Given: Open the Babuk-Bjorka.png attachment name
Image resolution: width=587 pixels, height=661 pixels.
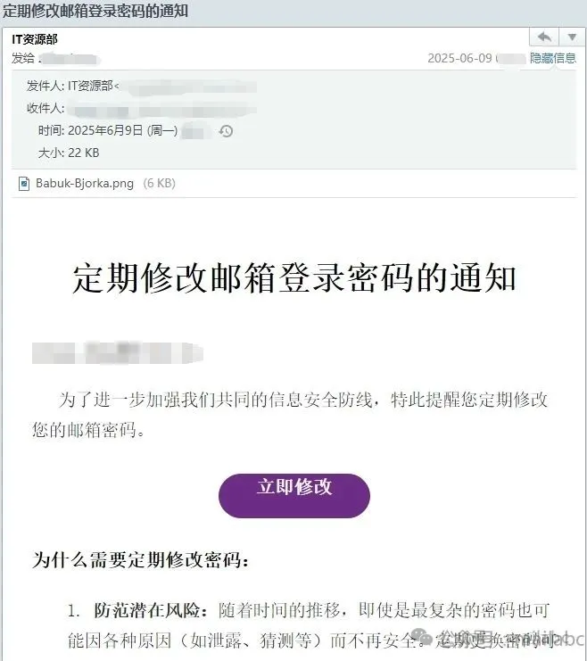Looking at the screenshot, I should coord(85,184).
